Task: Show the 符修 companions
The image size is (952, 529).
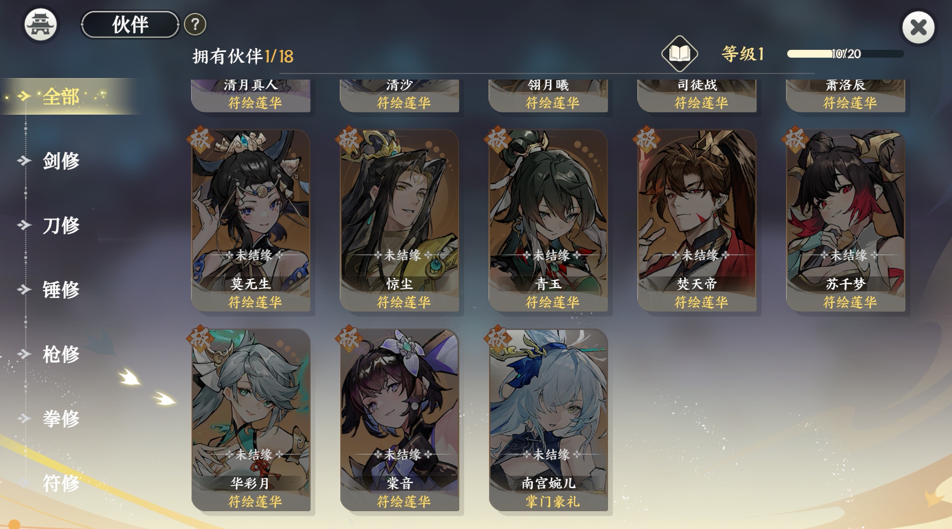Action: (x=61, y=483)
